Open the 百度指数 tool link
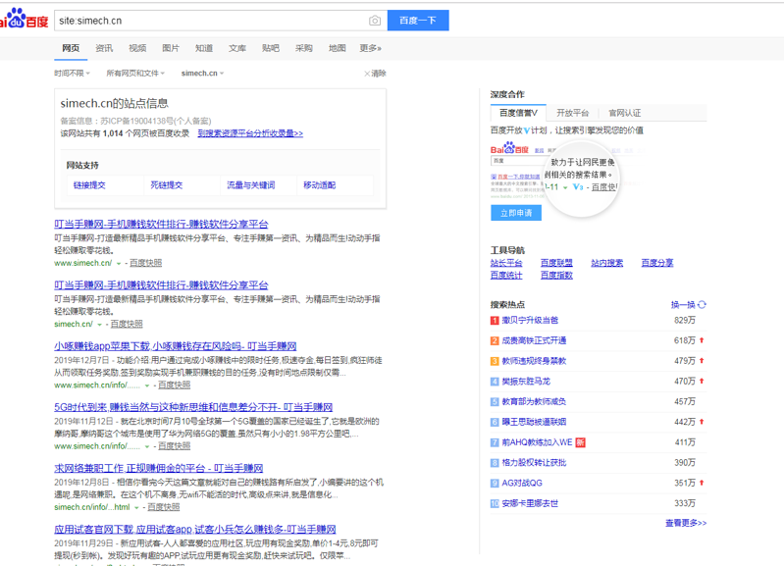 [556, 276]
